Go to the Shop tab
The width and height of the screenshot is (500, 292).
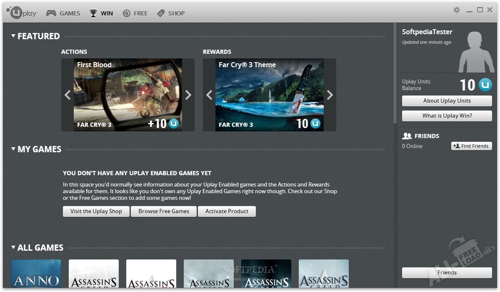(171, 13)
